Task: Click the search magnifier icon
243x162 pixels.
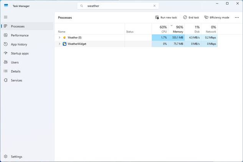Action: click(x=81, y=6)
